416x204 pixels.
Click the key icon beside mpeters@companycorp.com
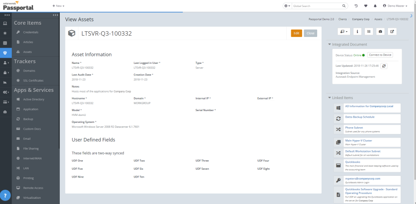pos(338,181)
